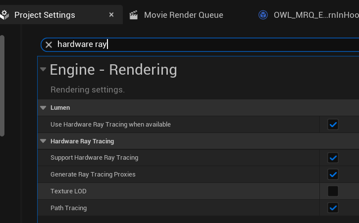Enable the Texture LOD checkbox
The height and width of the screenshot is (223, 359).
pos(333,191)
